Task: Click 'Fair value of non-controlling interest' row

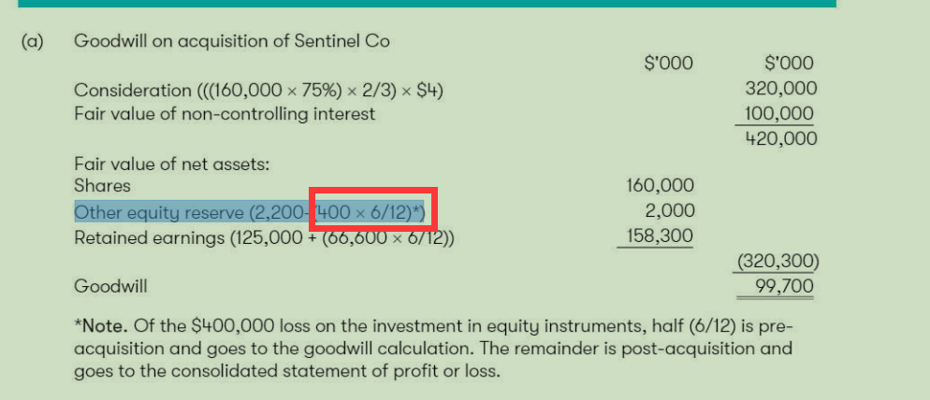Action: pos(225,113)
